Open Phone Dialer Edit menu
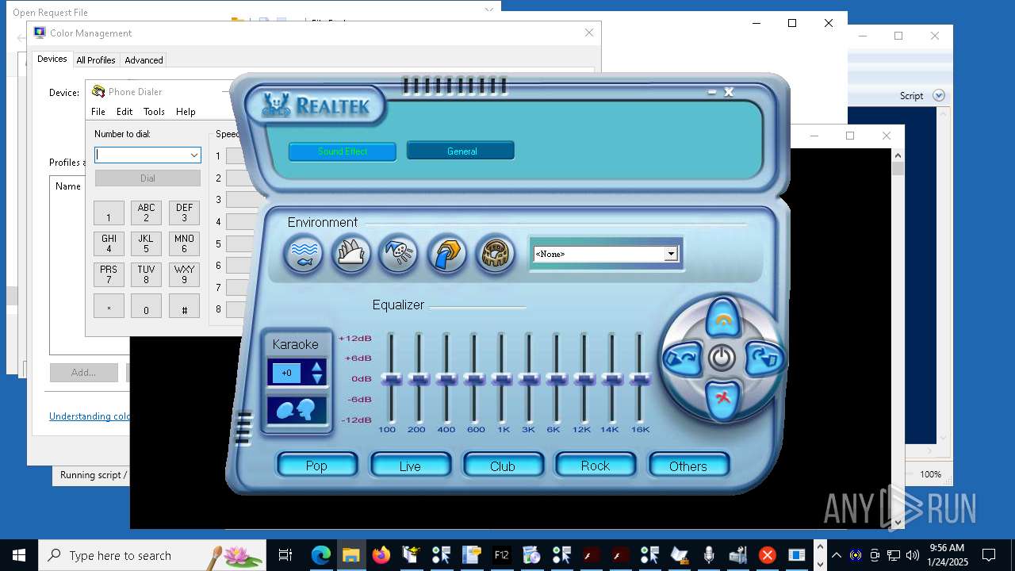This screenshot has width=1015, height=571. (x=124, y=112)
